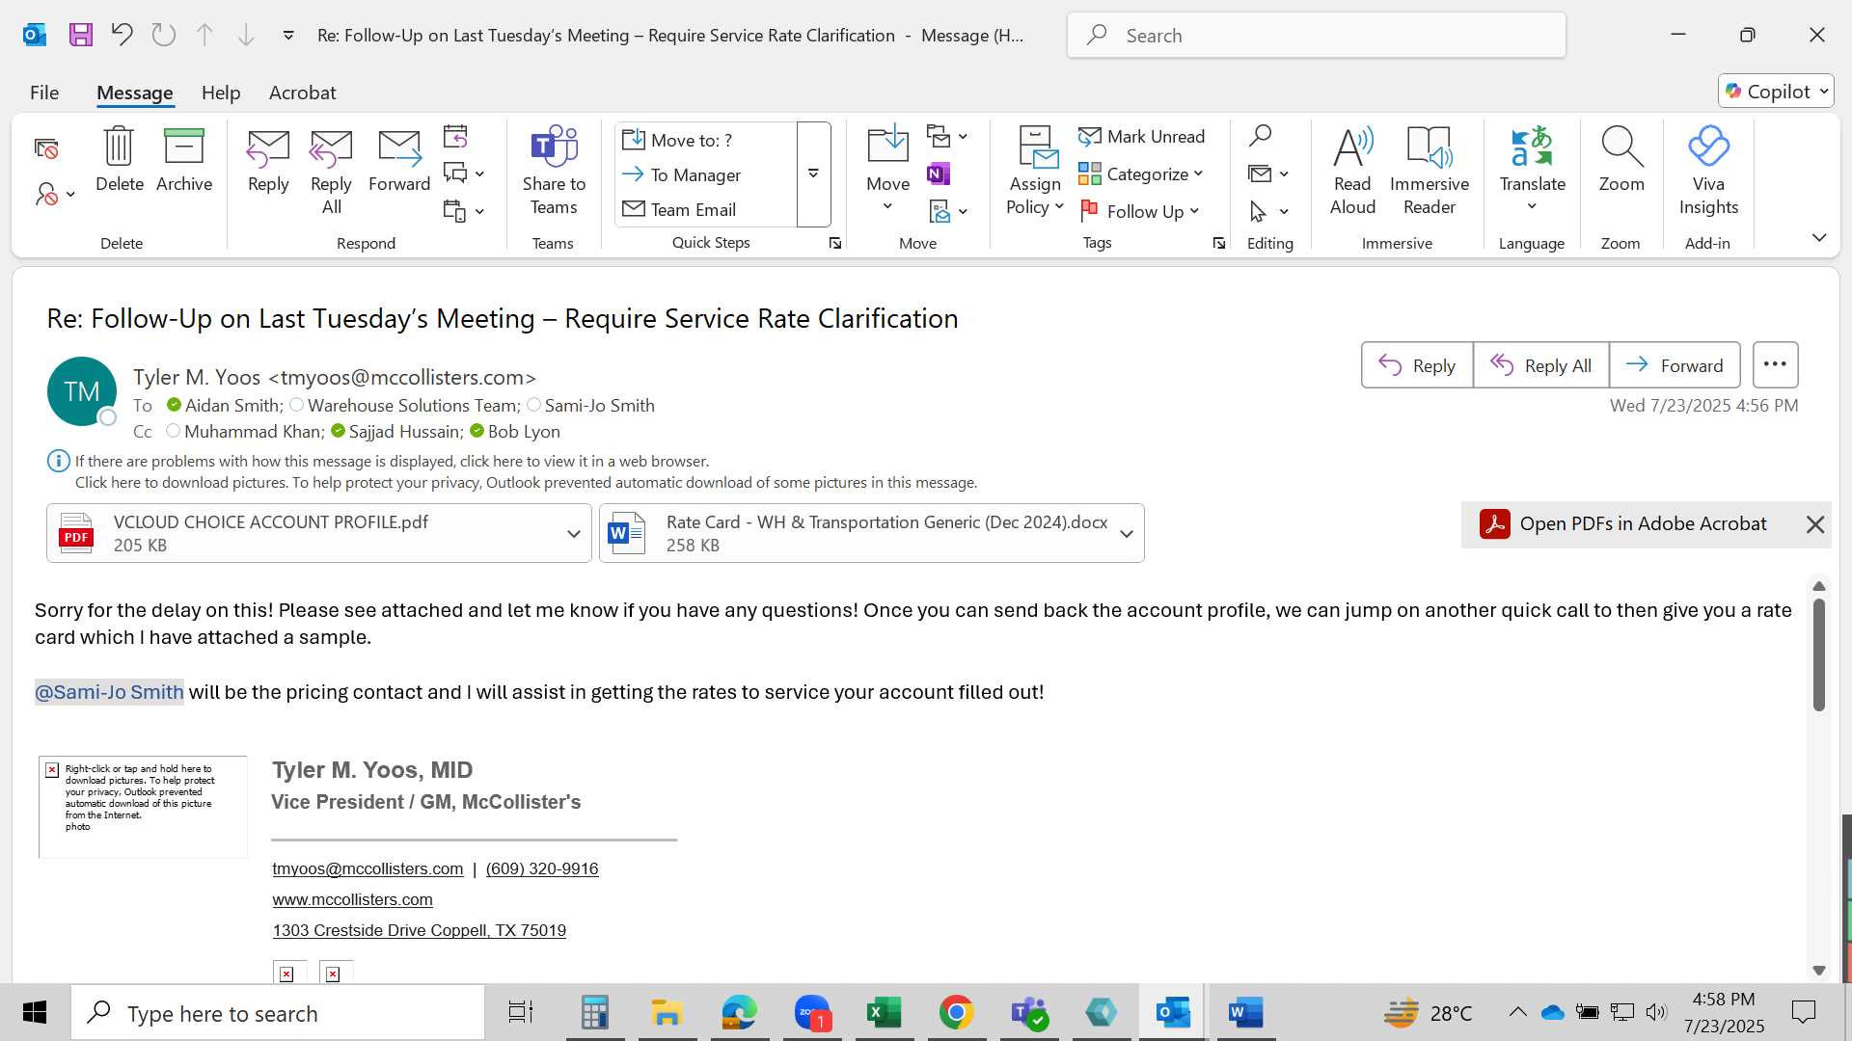Open the Follow Up dropdown
1852x1041 pixels.
[1139, 211]
